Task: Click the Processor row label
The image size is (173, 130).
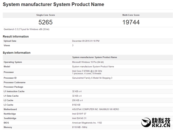Action: 9,72
